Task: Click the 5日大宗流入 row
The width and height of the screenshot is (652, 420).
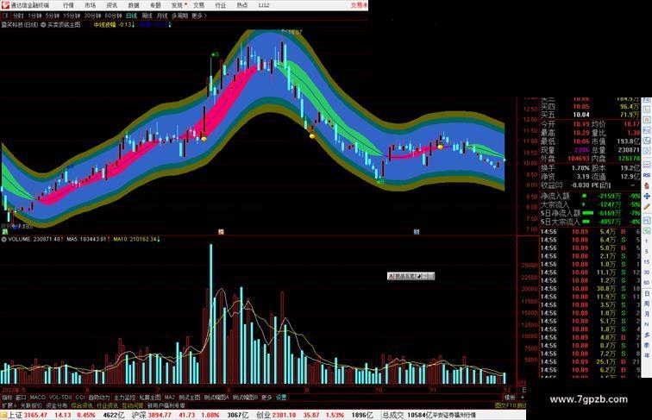Action: [x=591, y=222]
